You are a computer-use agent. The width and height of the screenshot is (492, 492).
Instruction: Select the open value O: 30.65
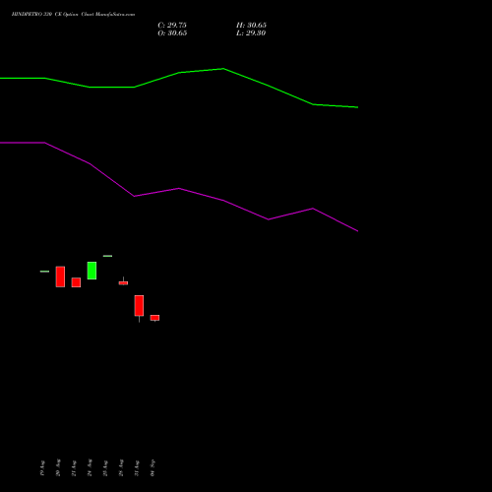tap(172, 32)
